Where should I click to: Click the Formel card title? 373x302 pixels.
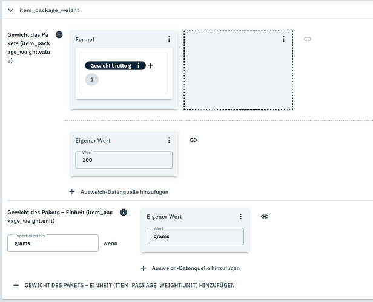[x=85, y=40]
